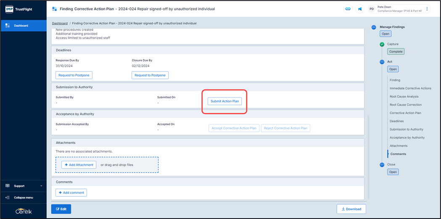
Task: Jump to Root Cause Analysis section
Action: pyautogui.click(x=404, y=96)
